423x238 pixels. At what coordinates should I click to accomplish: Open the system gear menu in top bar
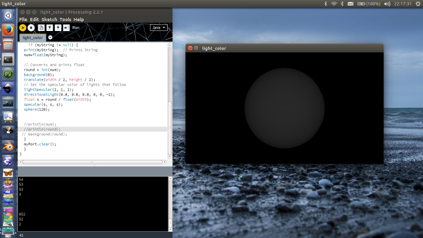click(x=418, y=4)
